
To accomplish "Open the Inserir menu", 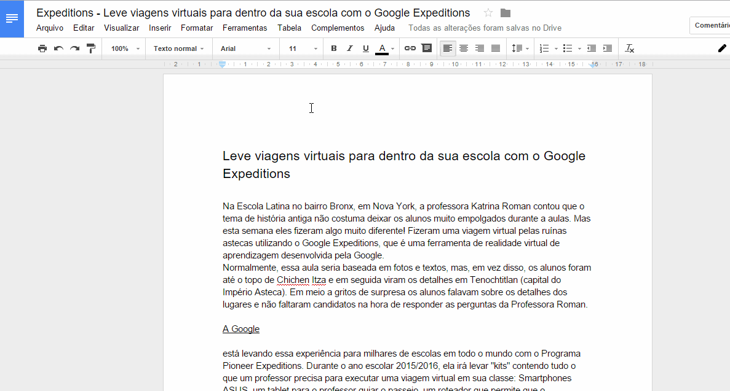I will tap(160, 28).
